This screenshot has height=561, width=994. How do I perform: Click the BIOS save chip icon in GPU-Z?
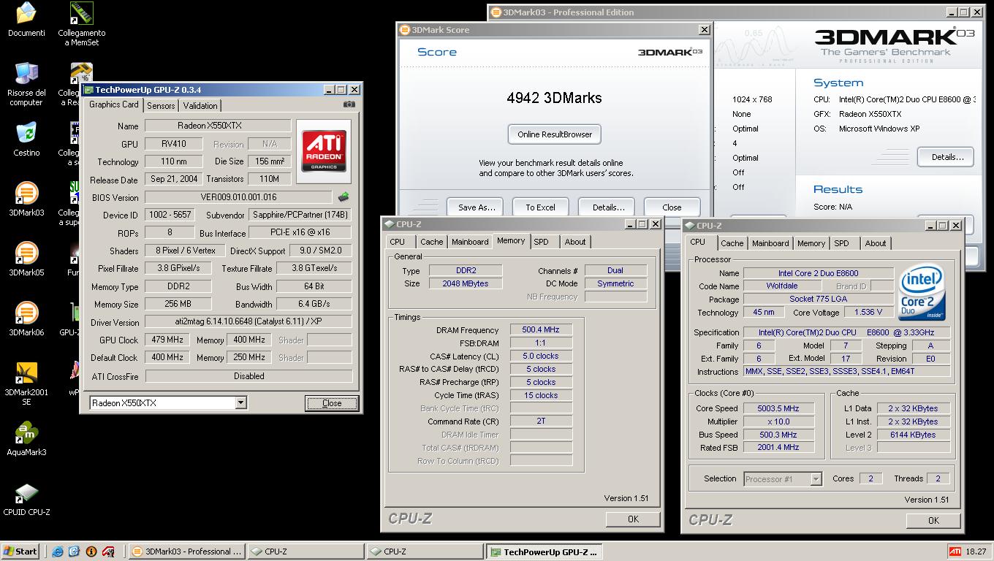click(x=343, y=197)
